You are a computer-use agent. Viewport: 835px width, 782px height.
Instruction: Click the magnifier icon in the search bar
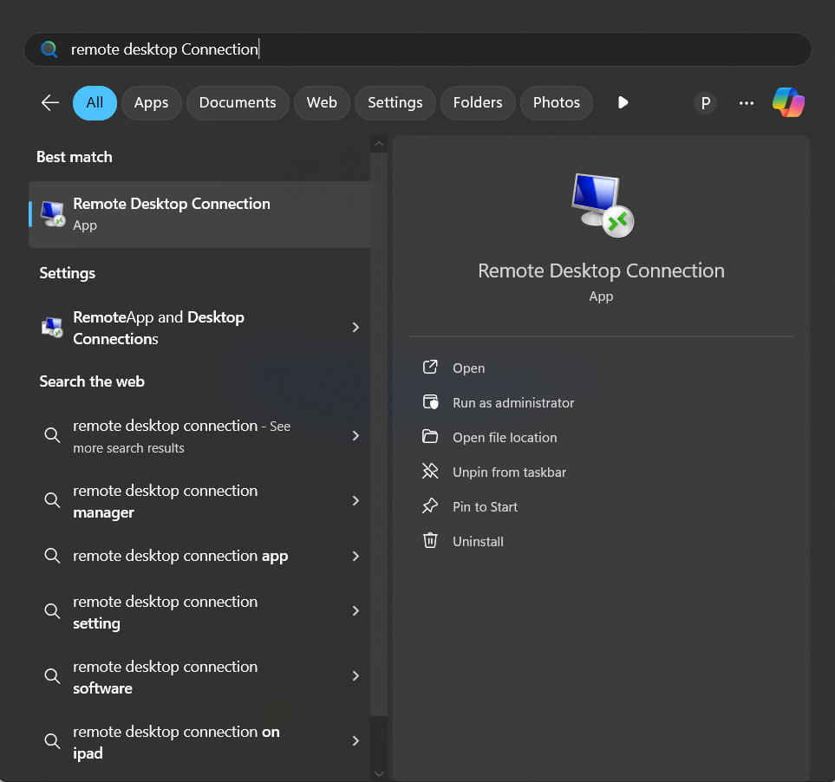pyautogui.click(x=49, y=49)
